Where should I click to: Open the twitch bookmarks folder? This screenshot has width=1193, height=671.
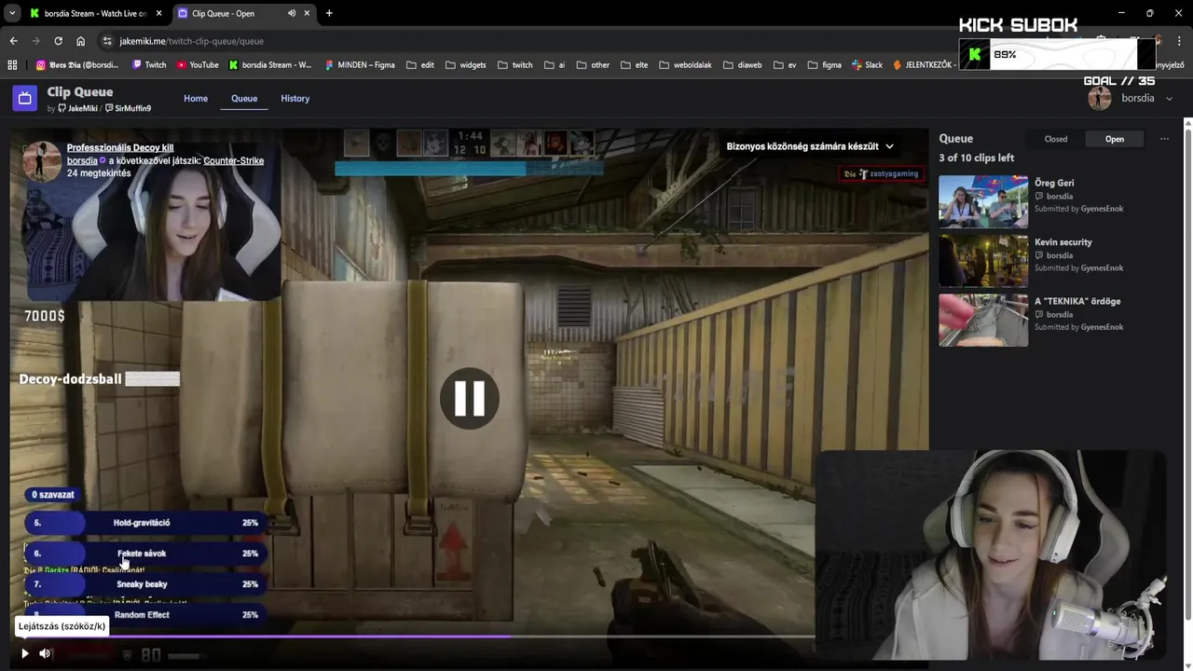click(x=515, y=65)
